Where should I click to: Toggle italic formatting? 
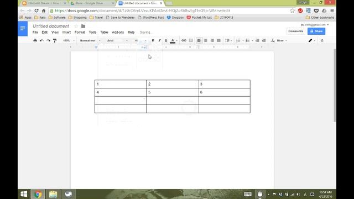159,40
